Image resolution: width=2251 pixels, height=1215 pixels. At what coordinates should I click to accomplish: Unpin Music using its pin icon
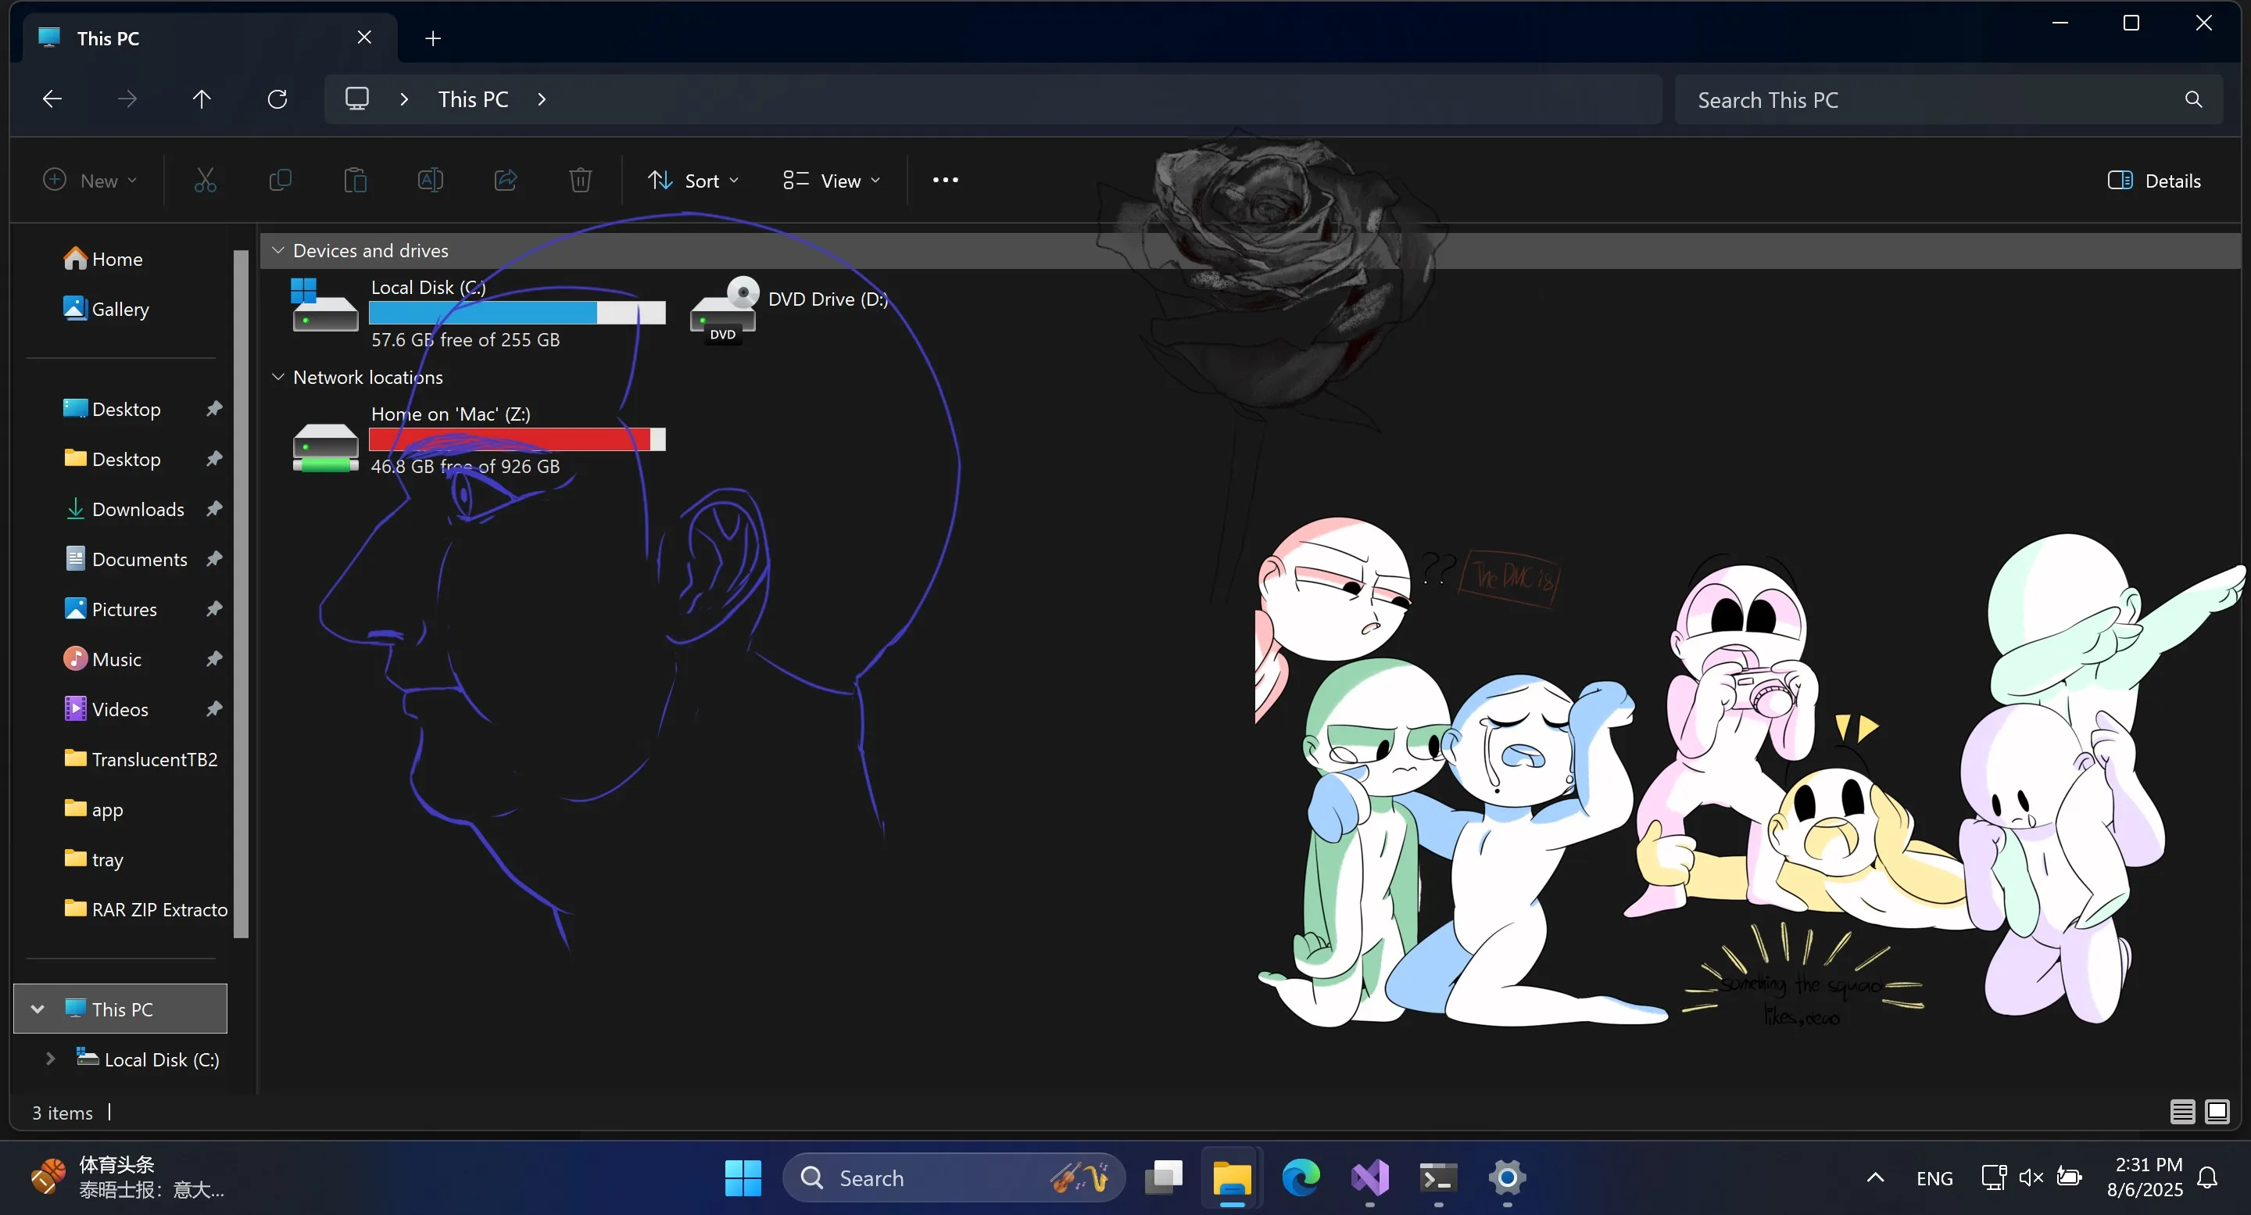[x=214, y=659]
